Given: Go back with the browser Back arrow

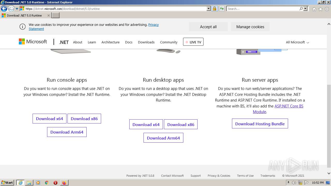Looking at the screenshot, I should pyautogui.click(x=4, y=9).
